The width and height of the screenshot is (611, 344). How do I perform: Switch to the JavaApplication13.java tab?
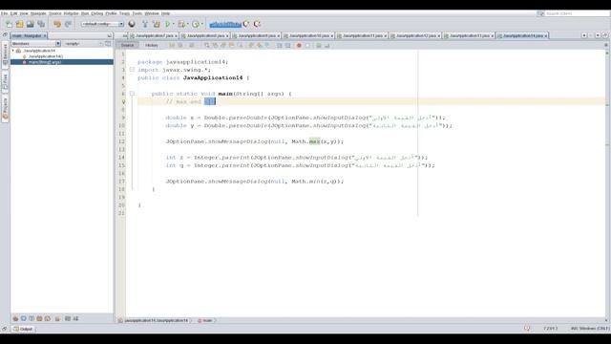469,35
